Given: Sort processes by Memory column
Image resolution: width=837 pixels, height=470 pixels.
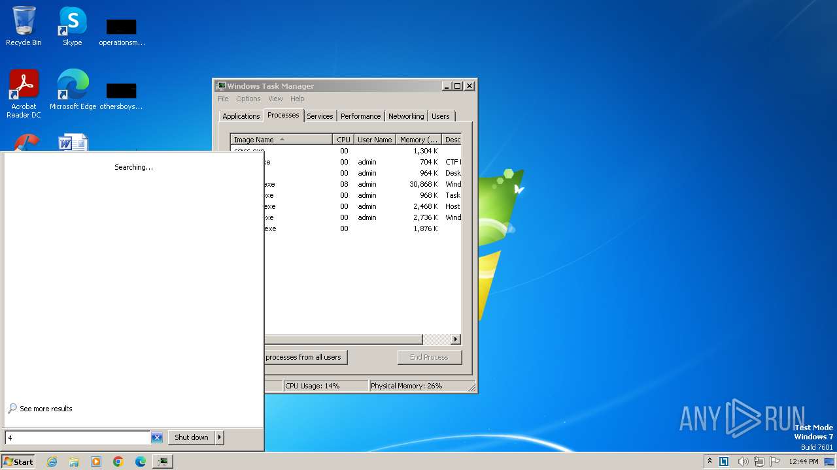Looking at the screenshot, I should (x=419, y=140).
